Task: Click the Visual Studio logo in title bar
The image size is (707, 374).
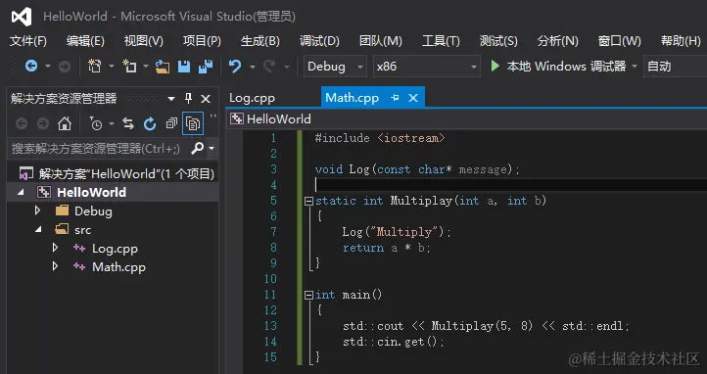Action: [22, 17]
